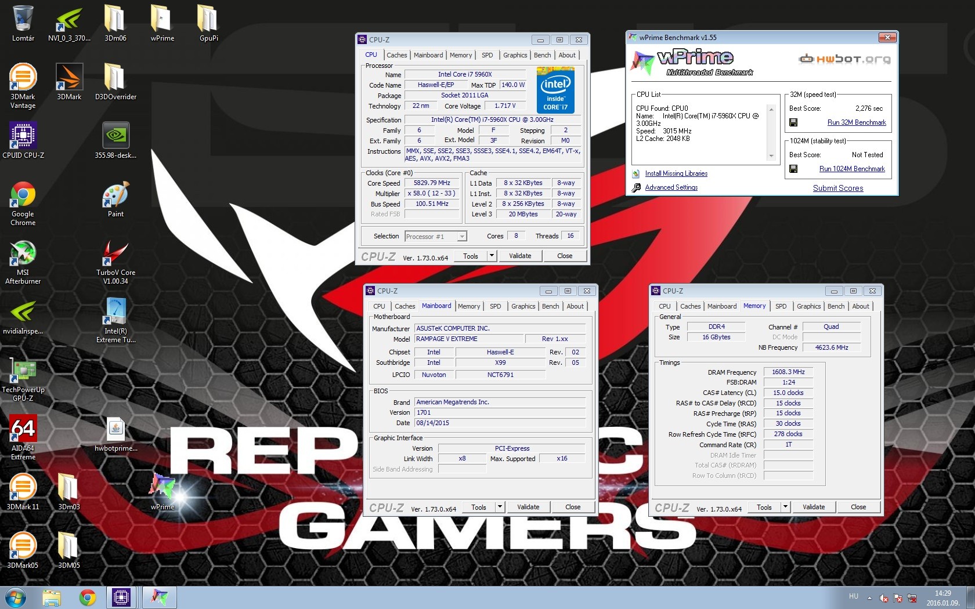The image size is (975, 609).
Task: Launch MSI Afterburner shortcut
Action: tap(23, 262)
